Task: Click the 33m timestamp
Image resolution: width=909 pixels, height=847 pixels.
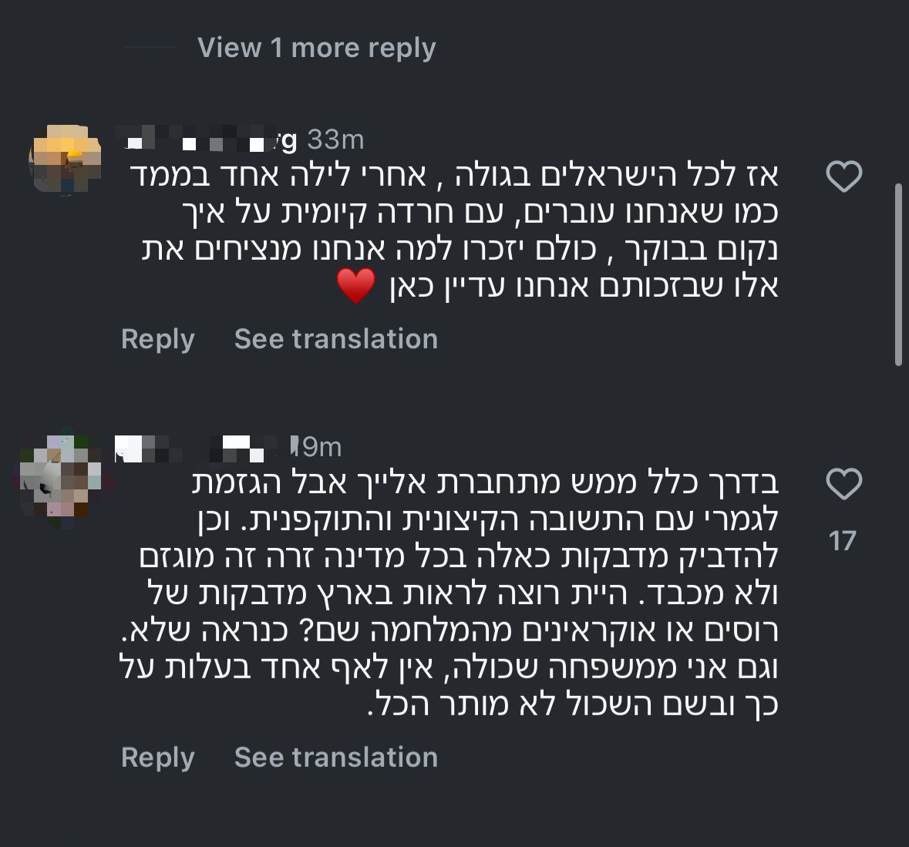Action: coord(335,140)
